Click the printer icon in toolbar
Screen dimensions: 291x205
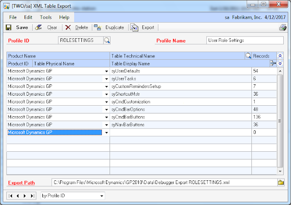coord(283,27)
